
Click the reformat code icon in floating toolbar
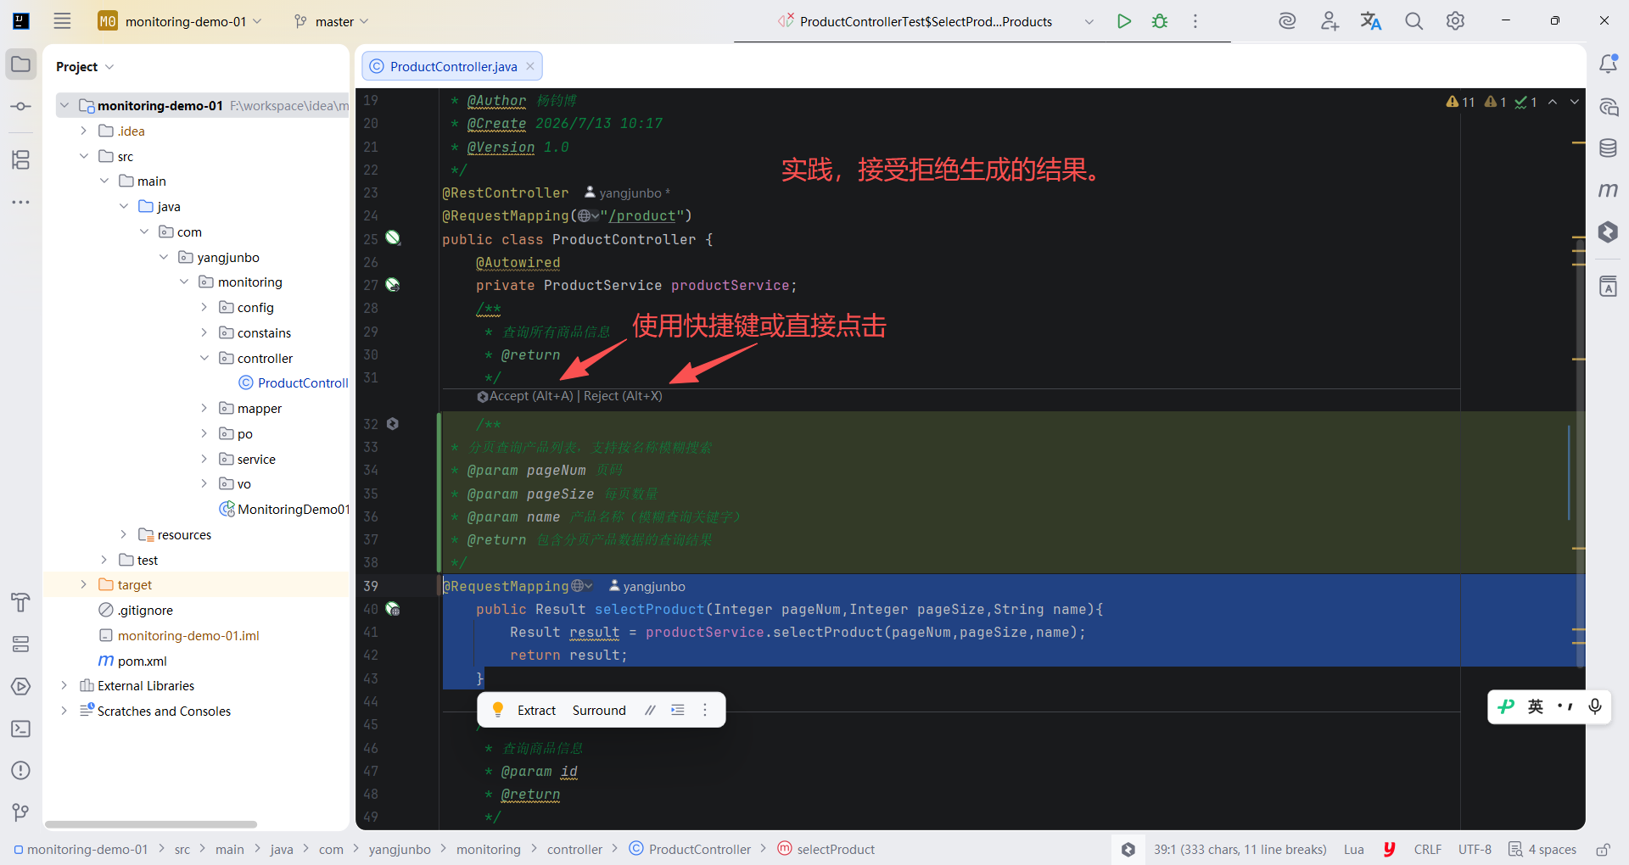(x=678, y=710)
